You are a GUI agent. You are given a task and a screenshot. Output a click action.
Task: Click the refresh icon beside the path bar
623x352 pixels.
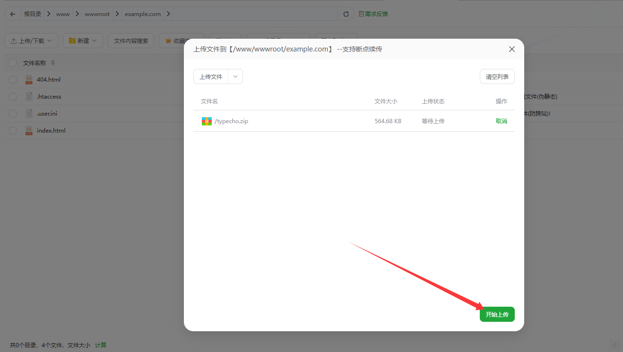346,14
